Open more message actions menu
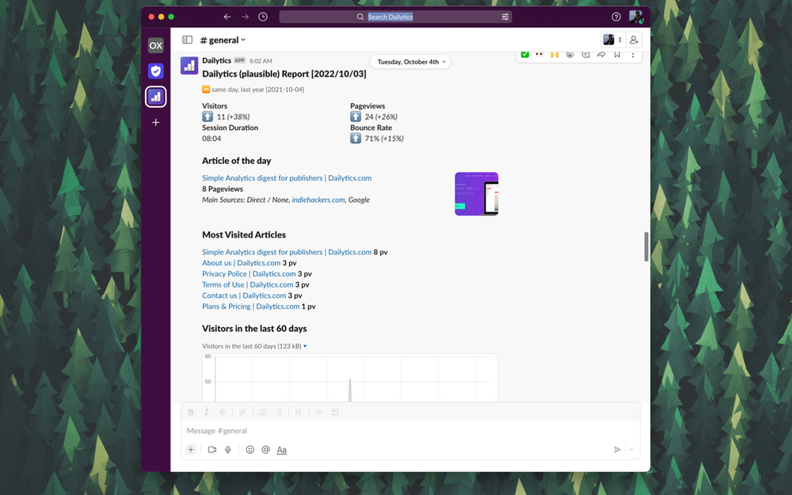The width and height of the screenshot is (792, 495). 632,54
